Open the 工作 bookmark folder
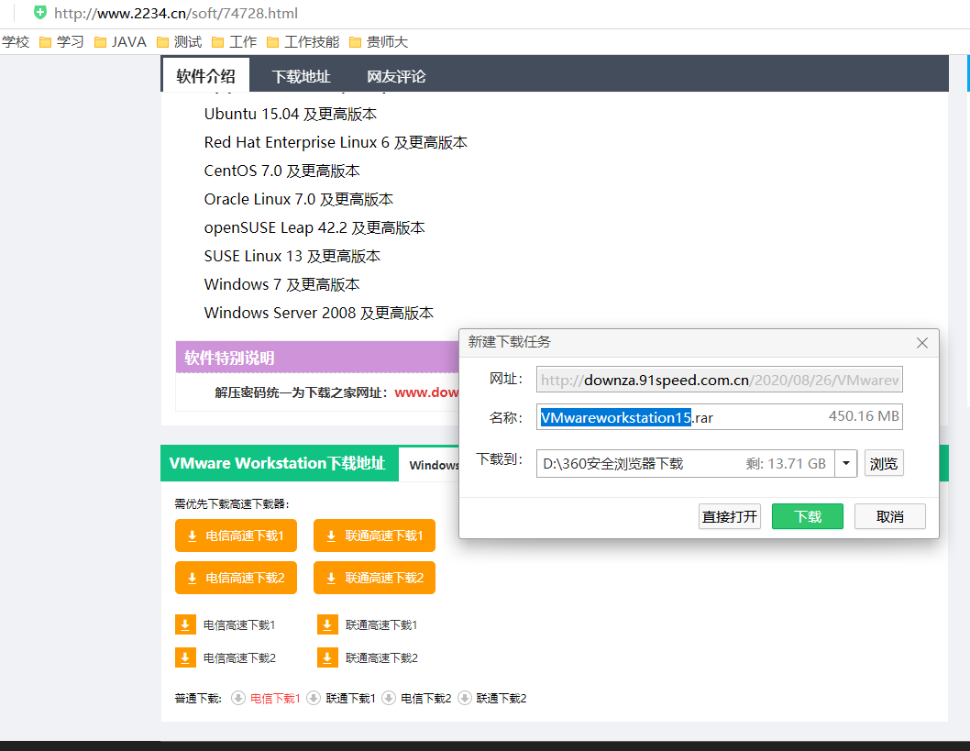The image size is (970, 751). click(234, 42)
